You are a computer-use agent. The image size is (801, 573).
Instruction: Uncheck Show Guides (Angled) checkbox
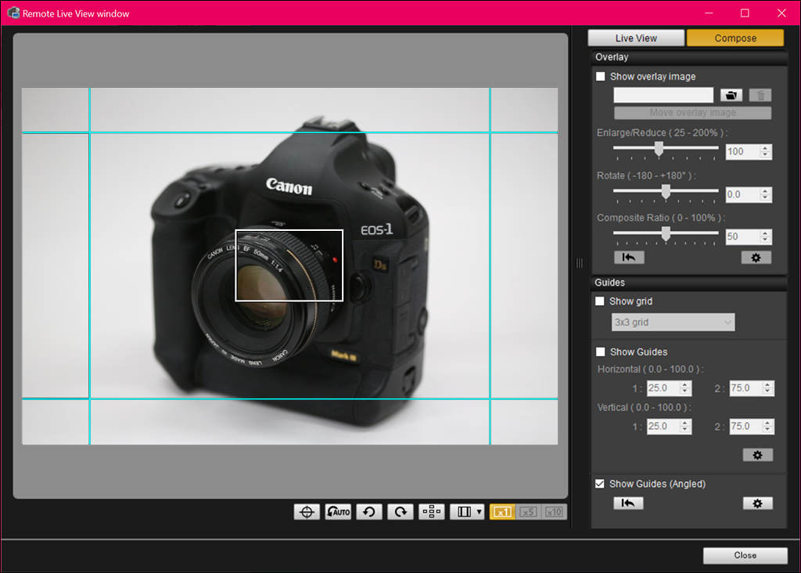tap(600, 484)
